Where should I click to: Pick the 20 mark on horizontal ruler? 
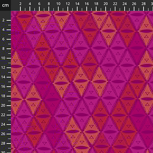pyautogui.click(x=106, y=4)
